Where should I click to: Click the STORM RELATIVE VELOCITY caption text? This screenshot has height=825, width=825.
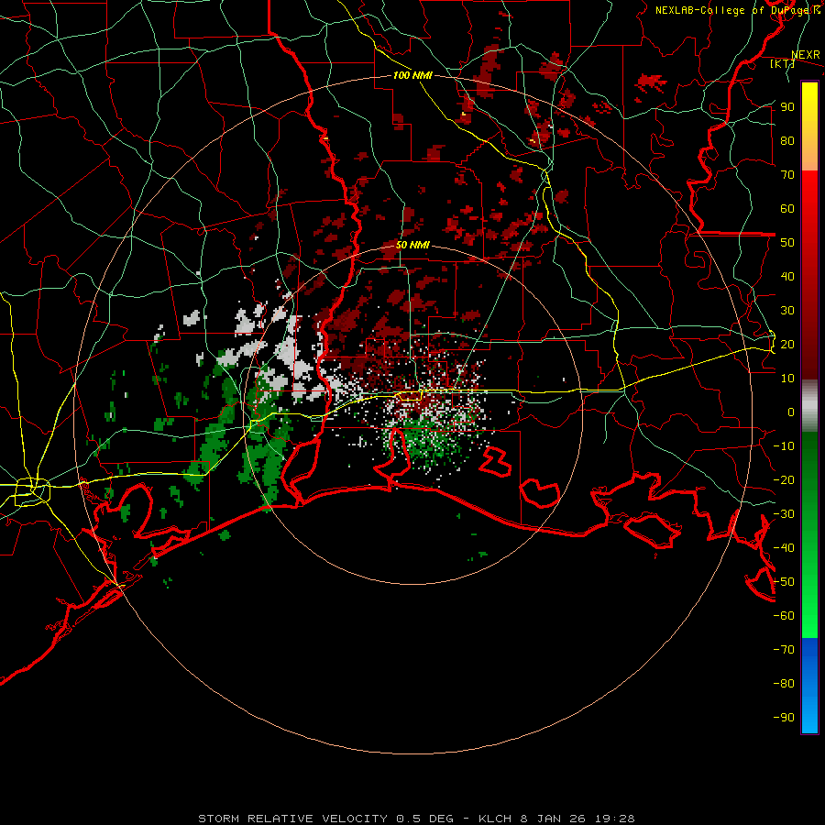(292, 819)
